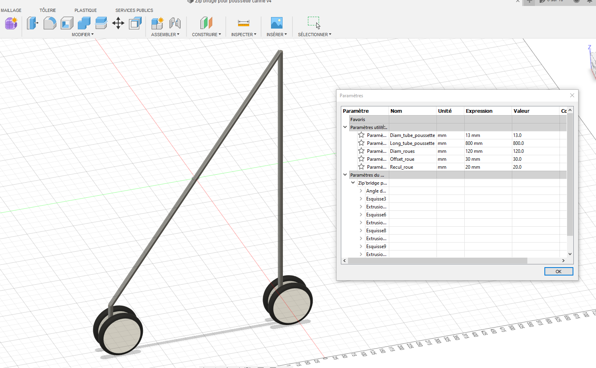The width and height of the screenshot is (596, 368).
Task: Expand the Esquisse8 row
Action: click(361, 231)
